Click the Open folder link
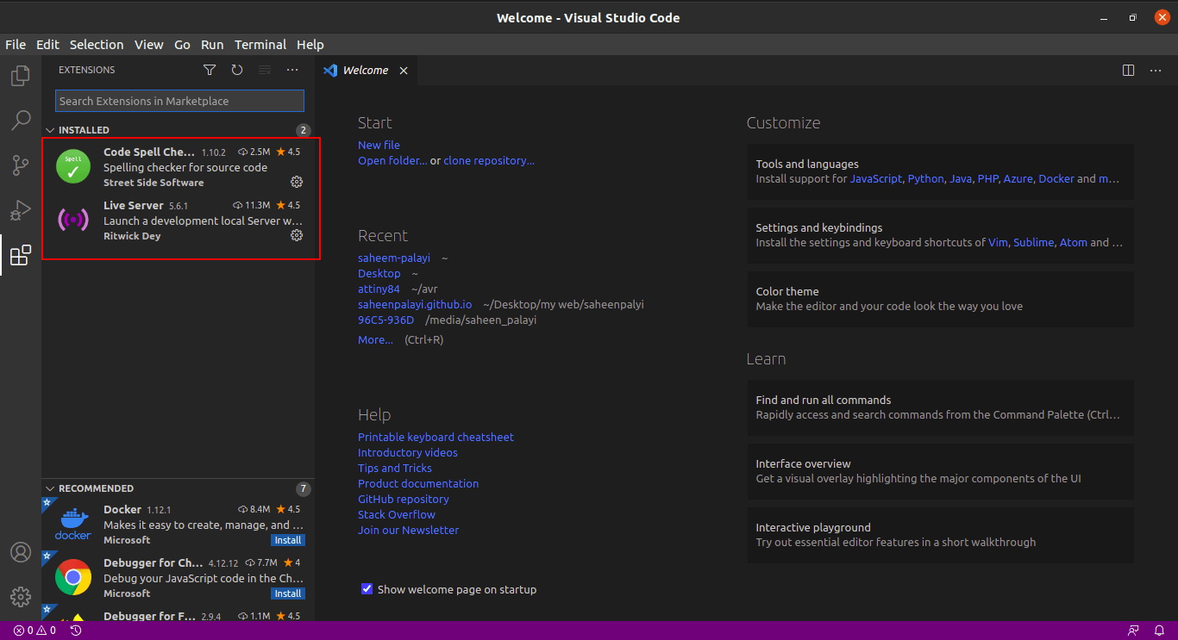The height and width of the screenshot is (640, 1178). 392,160
